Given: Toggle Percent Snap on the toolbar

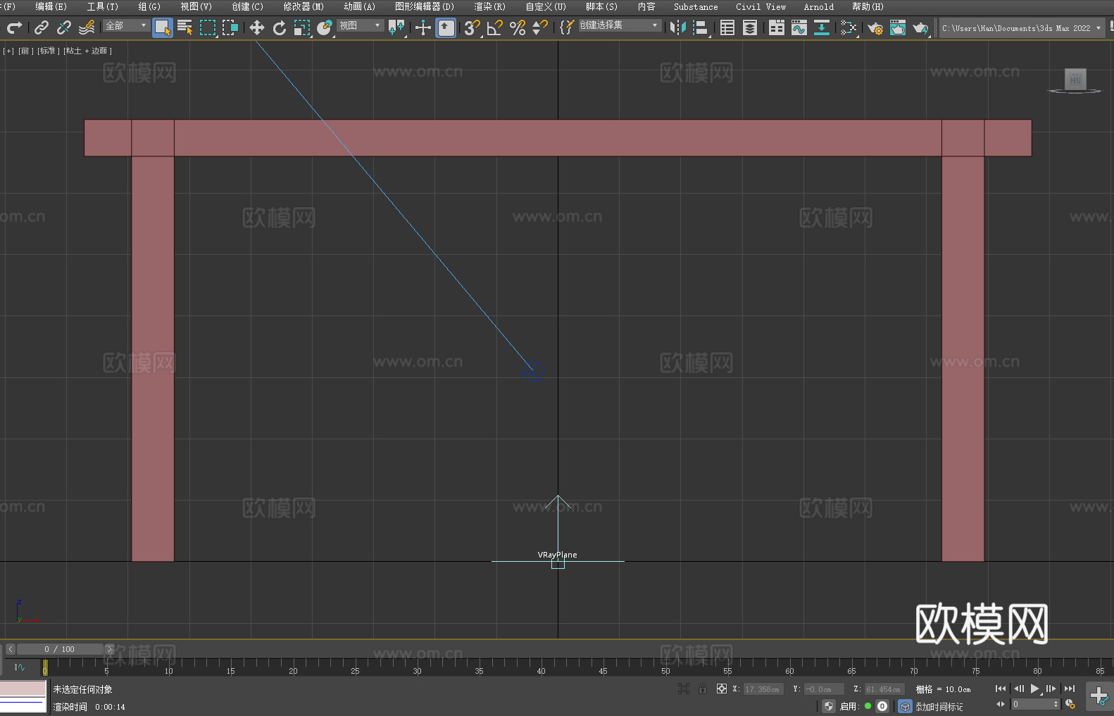Looking at the screenshot, I should (x=518, y=27).
